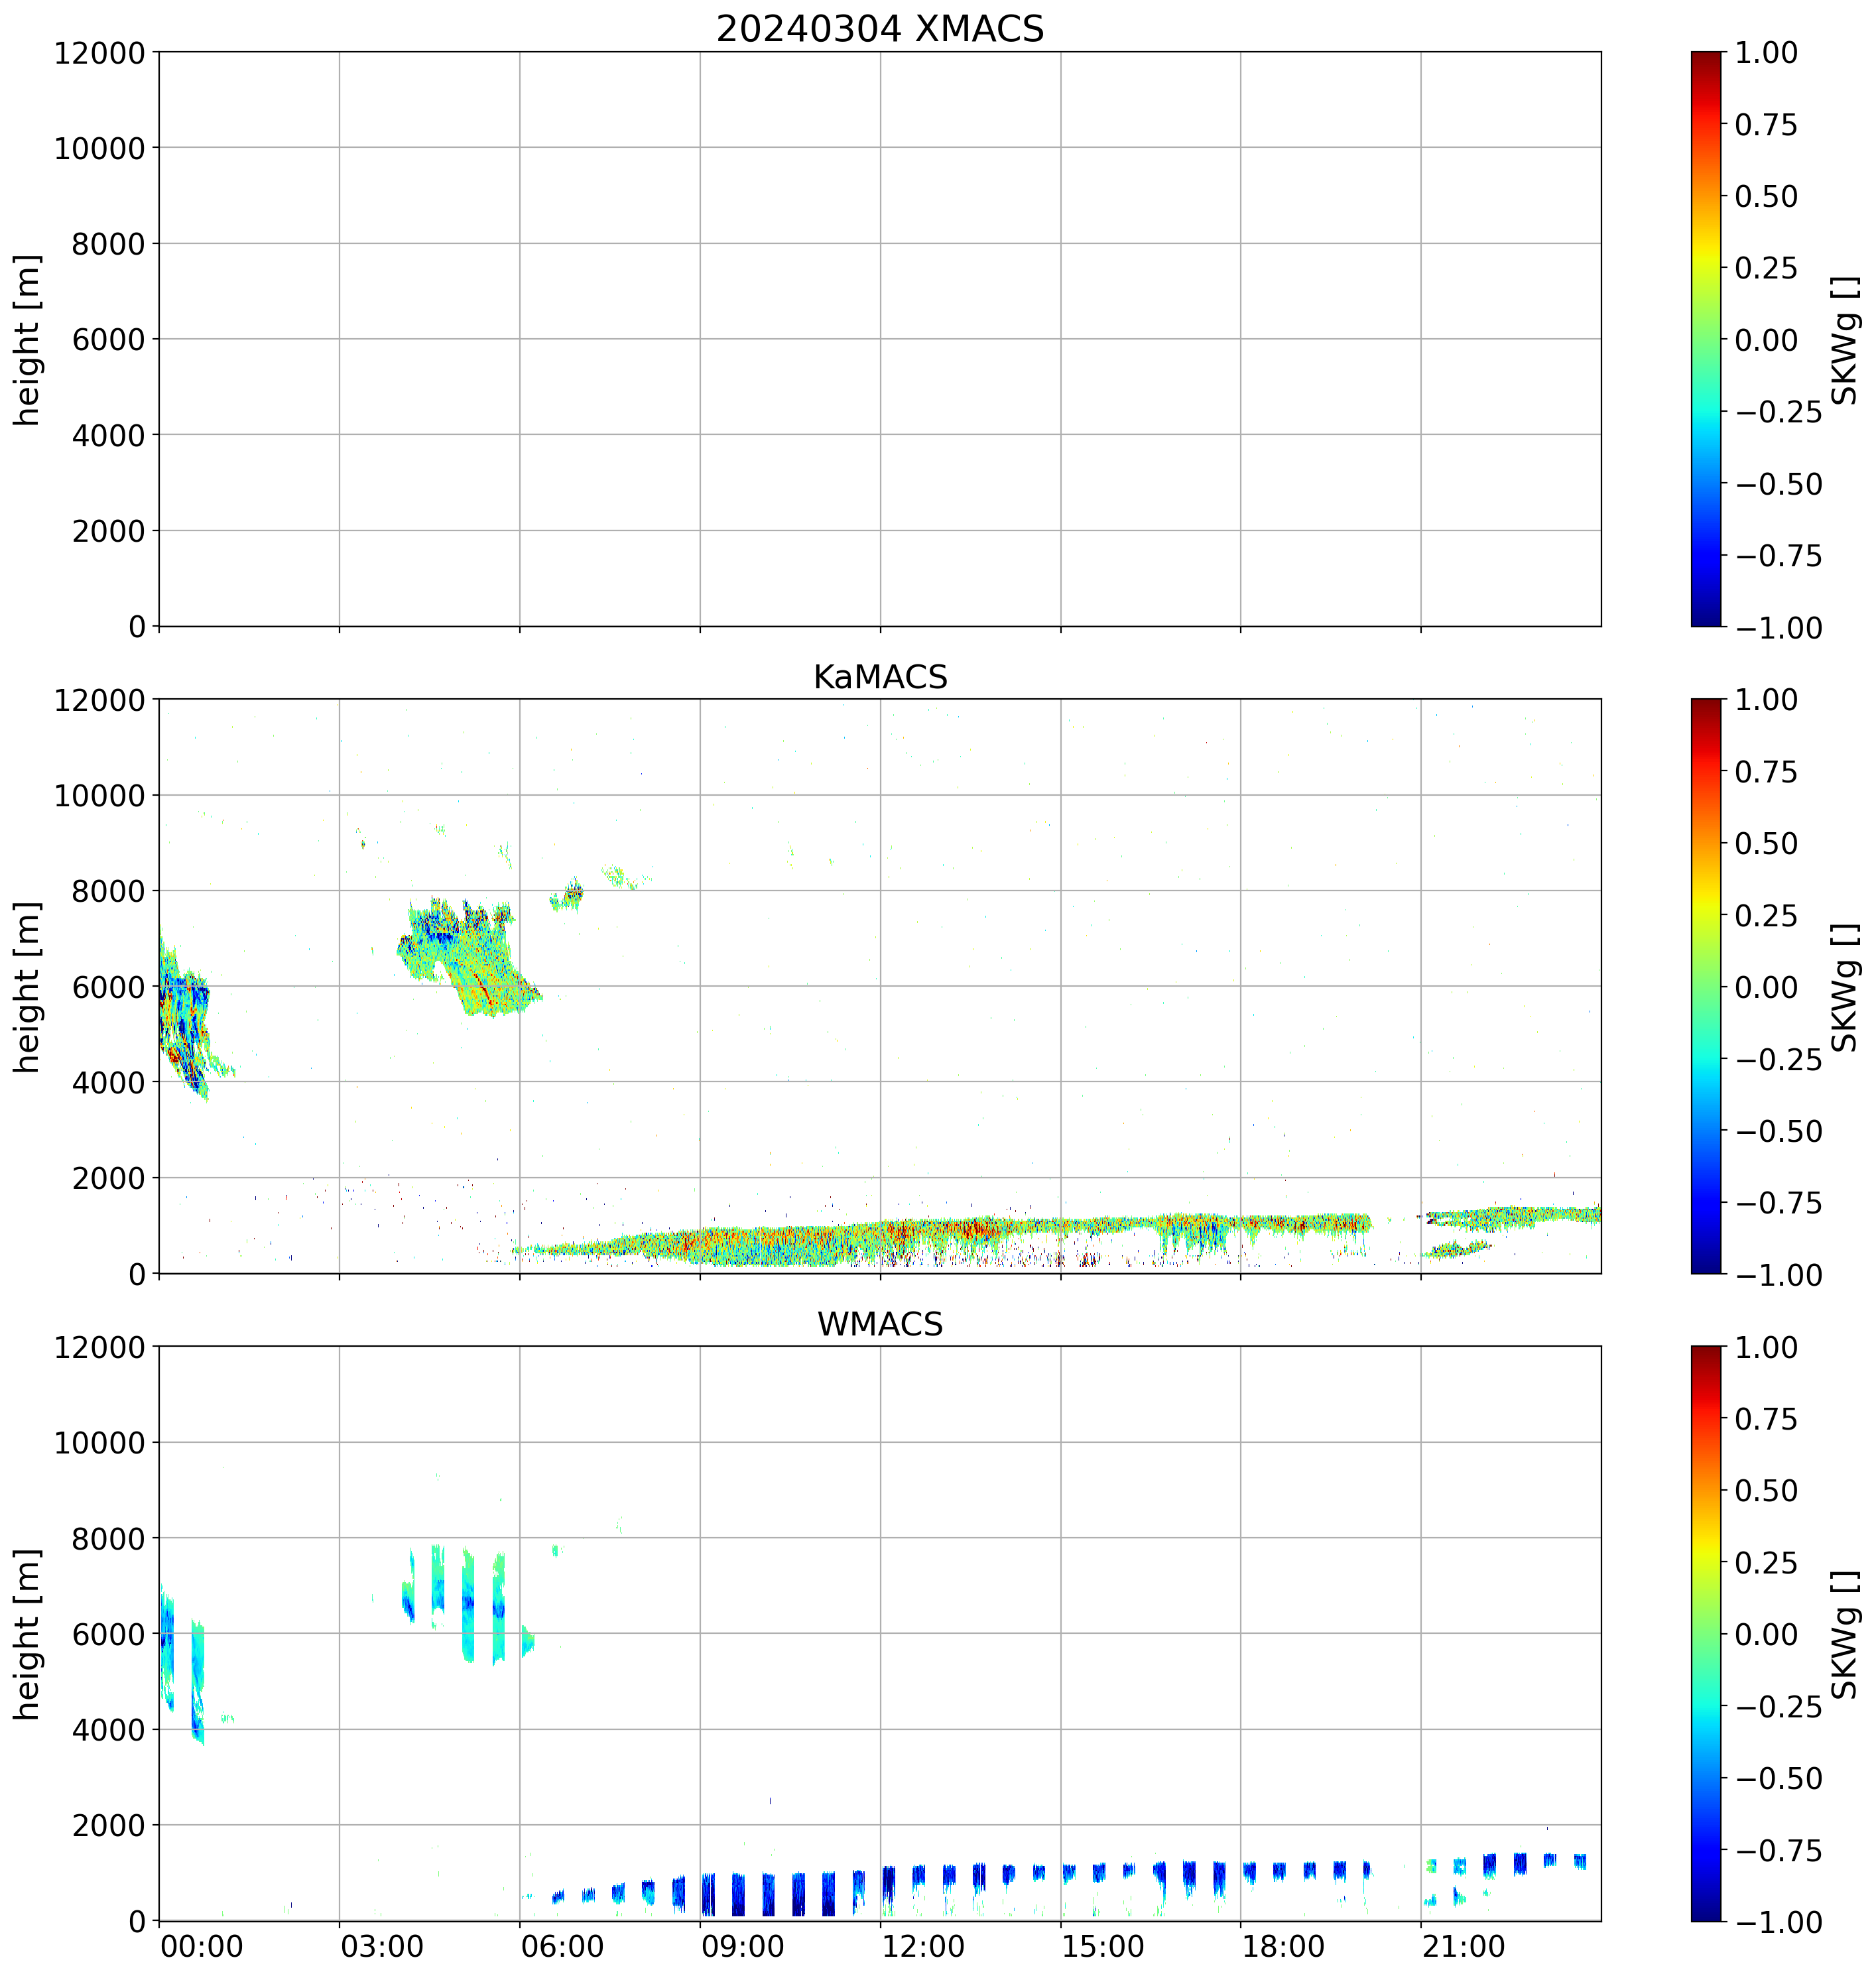Click the 8000 tick in XMACS panel
The width and height of the screenshot is (1876, 1976).
[x=108, y=244]
